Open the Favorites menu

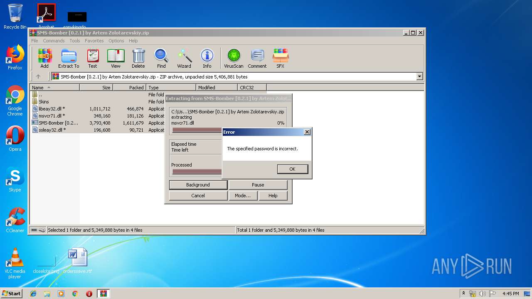(94, 41)
